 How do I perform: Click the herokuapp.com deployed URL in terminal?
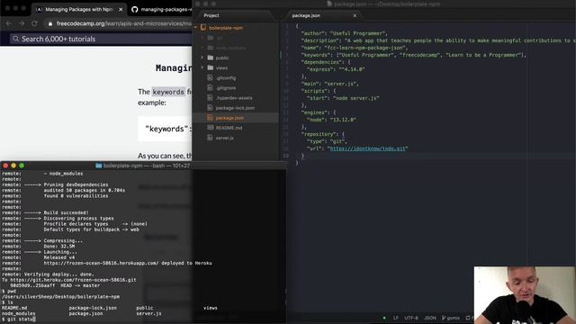(101, 263)
